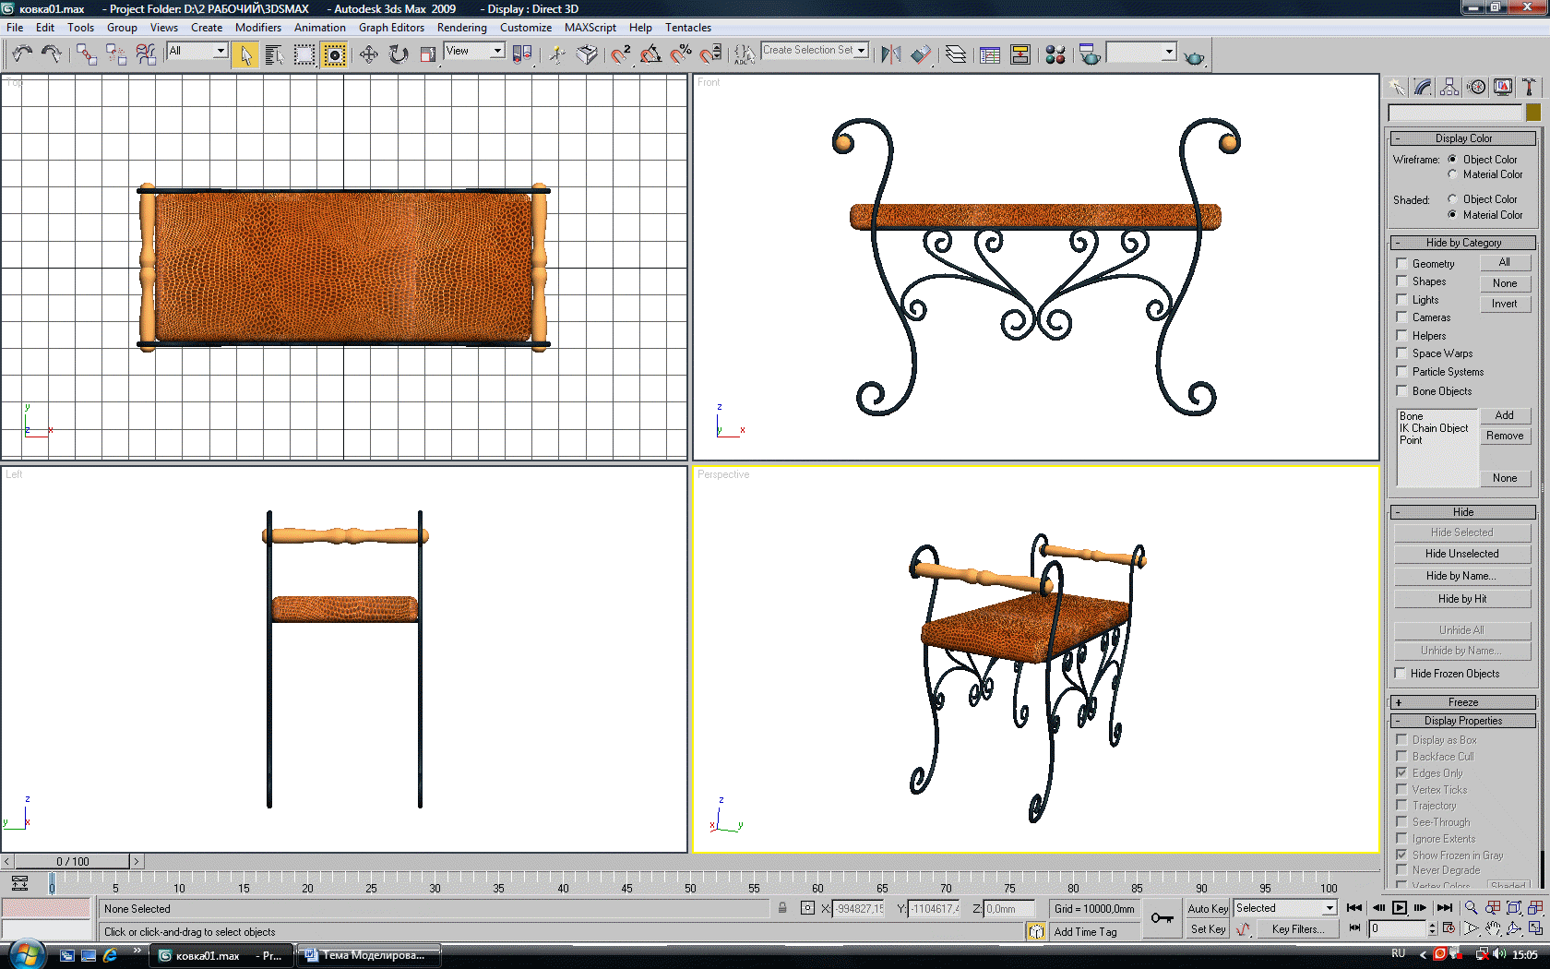Enable the Geometry hide checkbox

click(1401, 264)
